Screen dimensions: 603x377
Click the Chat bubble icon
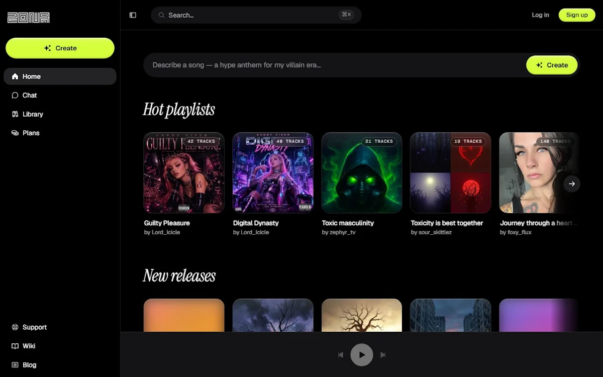[15, 95]
